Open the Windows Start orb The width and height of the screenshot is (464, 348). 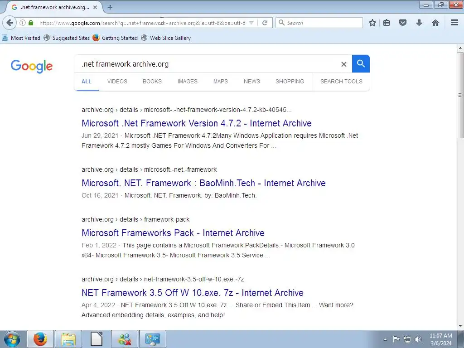[12, 339]
